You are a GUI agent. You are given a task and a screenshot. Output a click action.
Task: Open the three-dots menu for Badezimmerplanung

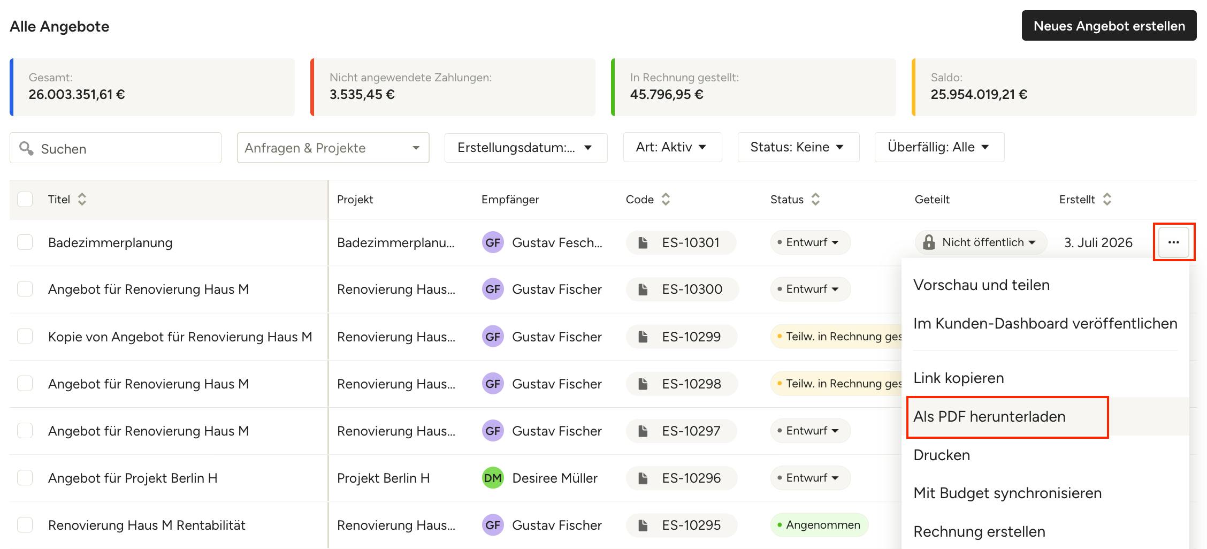(1174, 242)
